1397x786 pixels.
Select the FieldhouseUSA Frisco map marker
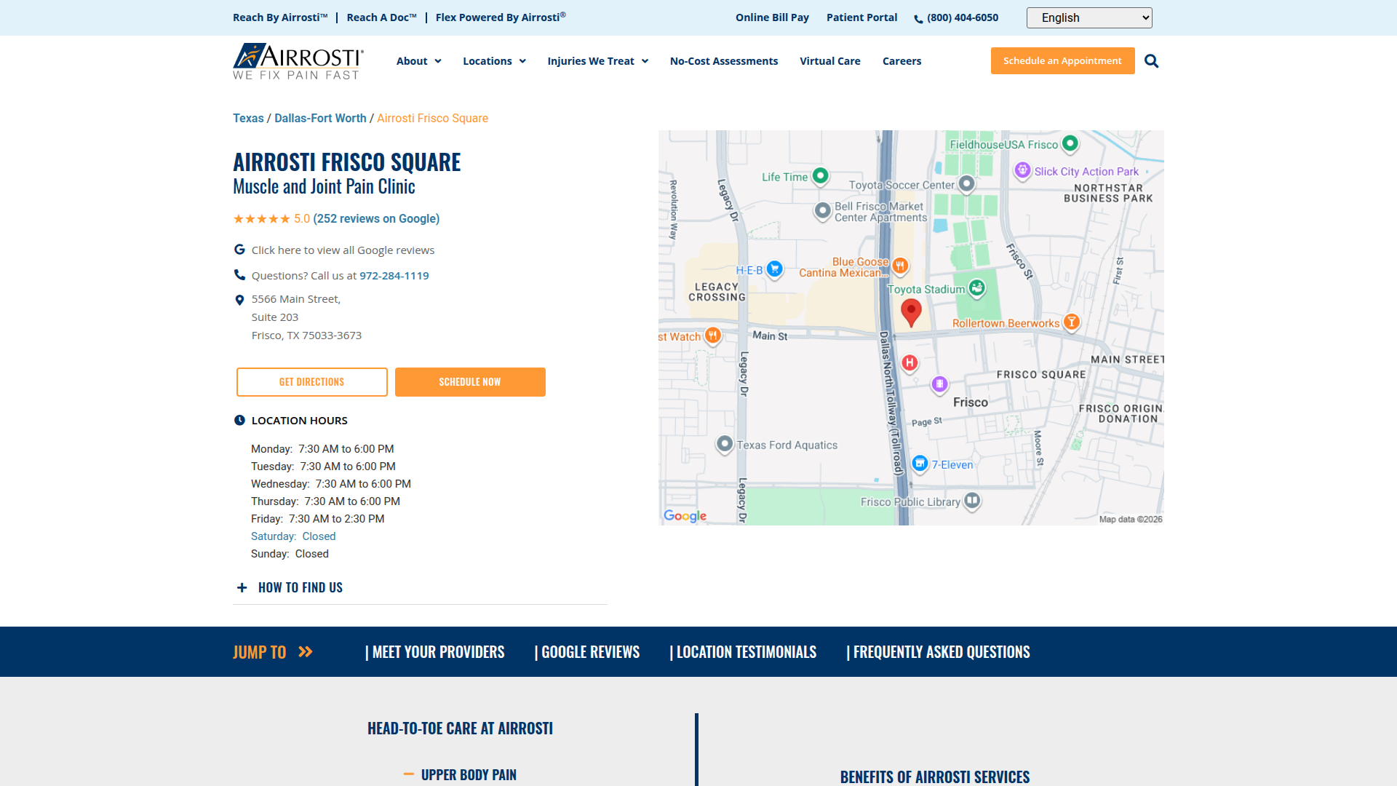(x=1070, y=143)
